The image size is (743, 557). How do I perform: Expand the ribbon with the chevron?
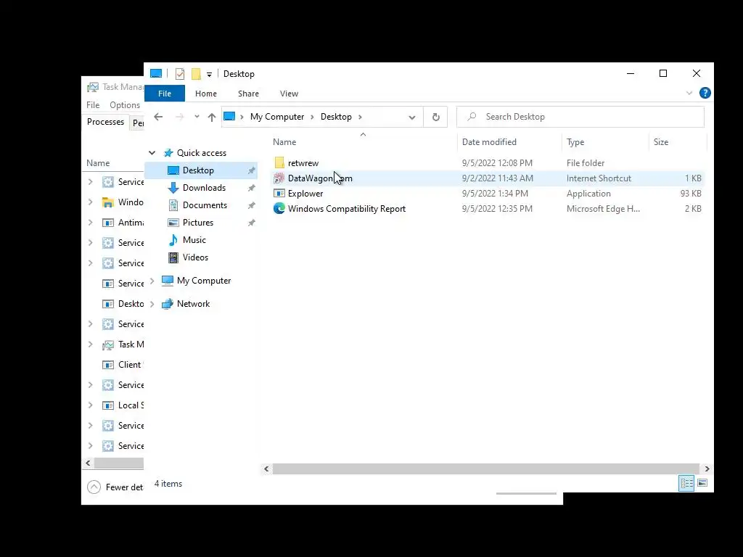(689, 93)
